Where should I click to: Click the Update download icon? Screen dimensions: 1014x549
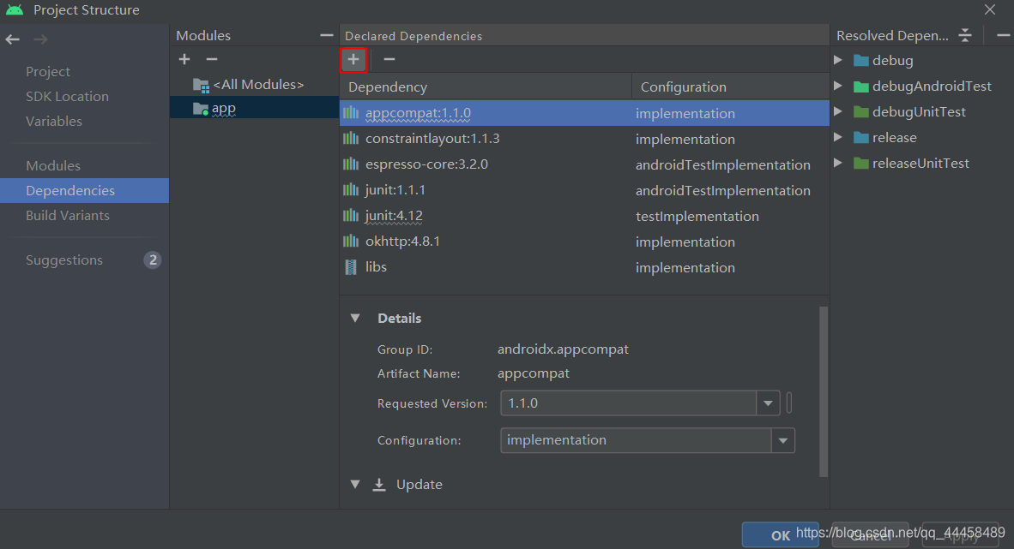pos(379,485)
